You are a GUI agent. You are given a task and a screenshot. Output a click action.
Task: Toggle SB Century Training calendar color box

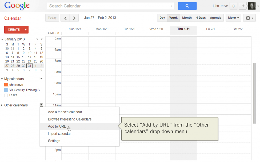pos(6,90)
